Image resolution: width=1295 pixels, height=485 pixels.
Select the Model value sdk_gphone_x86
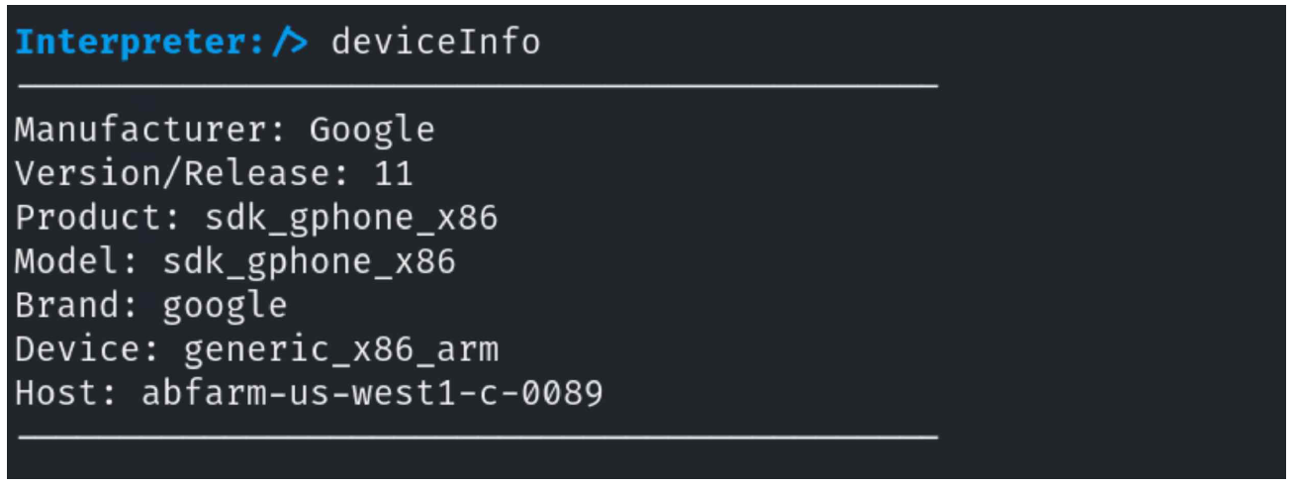click(x=309, y=261)
